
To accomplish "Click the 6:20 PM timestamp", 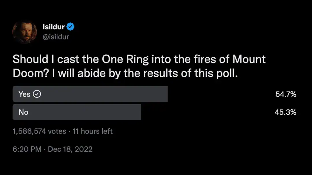I will tap(27, 149).
